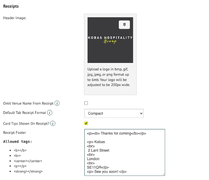This screenshot has height=180, width=209.
Task: Open info icon beside Omit Venue Name
Action: click(x=57, y=103)
